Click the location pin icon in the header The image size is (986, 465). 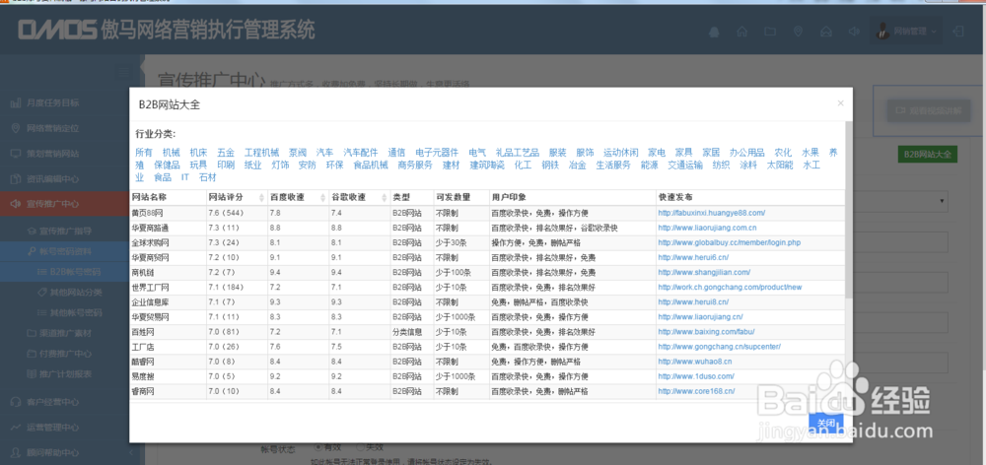click(x=798, y=32)
